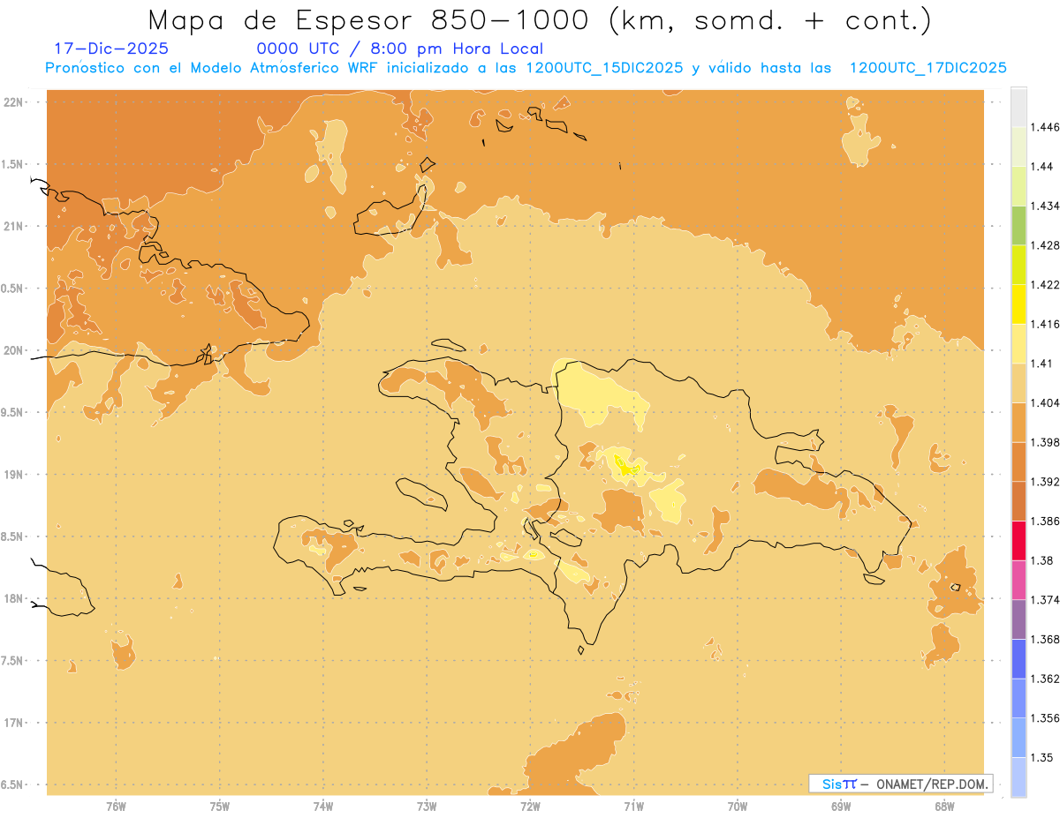This screenshot has width=1060, height=818.
Task: Click the legend value 1.404
Action: tap(1046, 402)
